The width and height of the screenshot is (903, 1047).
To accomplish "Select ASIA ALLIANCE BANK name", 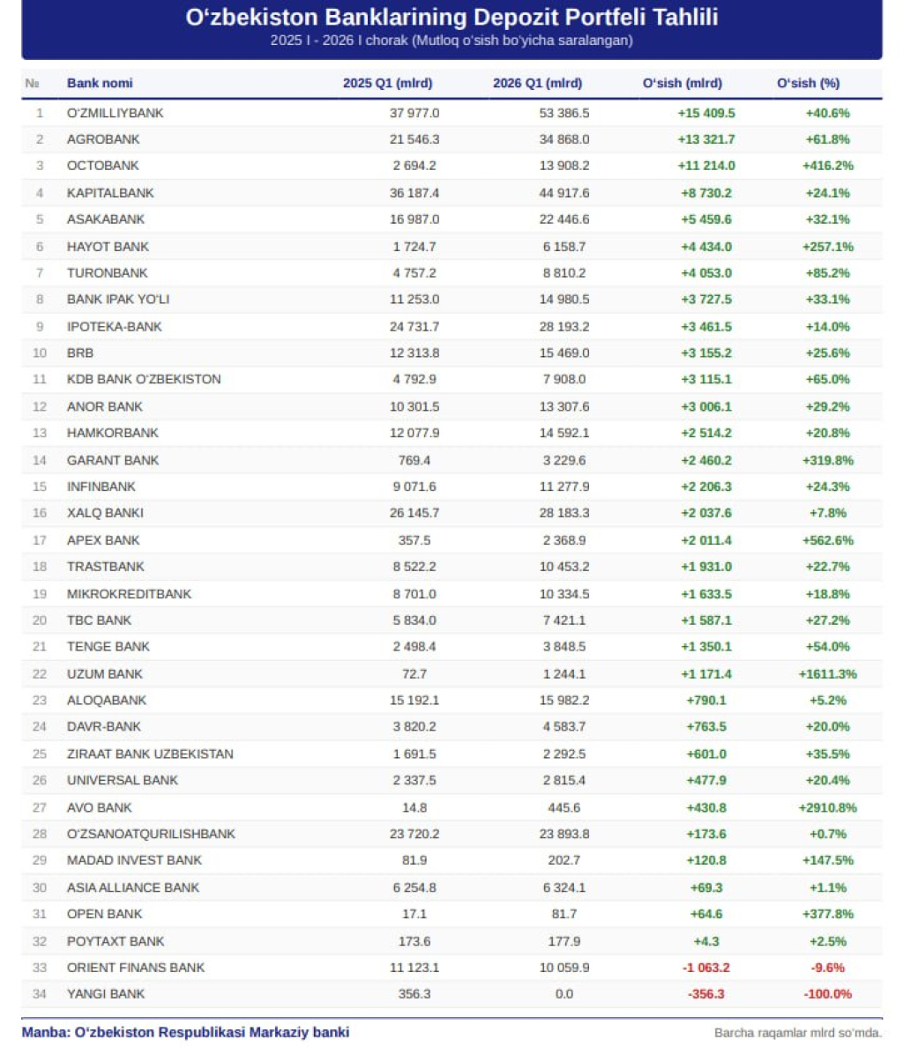I will point(133,887).
